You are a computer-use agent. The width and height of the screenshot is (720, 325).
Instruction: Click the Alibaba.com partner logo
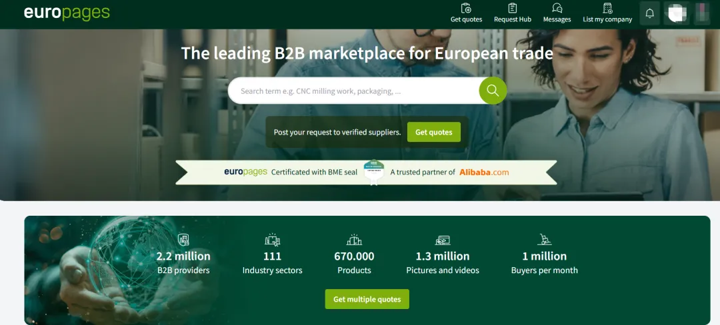(x=484, y=172)
